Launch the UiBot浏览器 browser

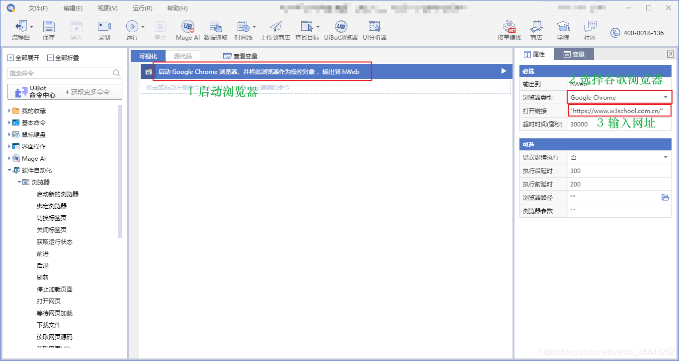(x=341, y=30)
